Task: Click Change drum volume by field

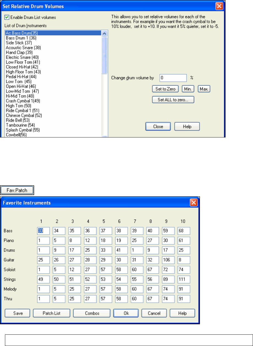Action: pyautogui.click(x=173, y=78)
